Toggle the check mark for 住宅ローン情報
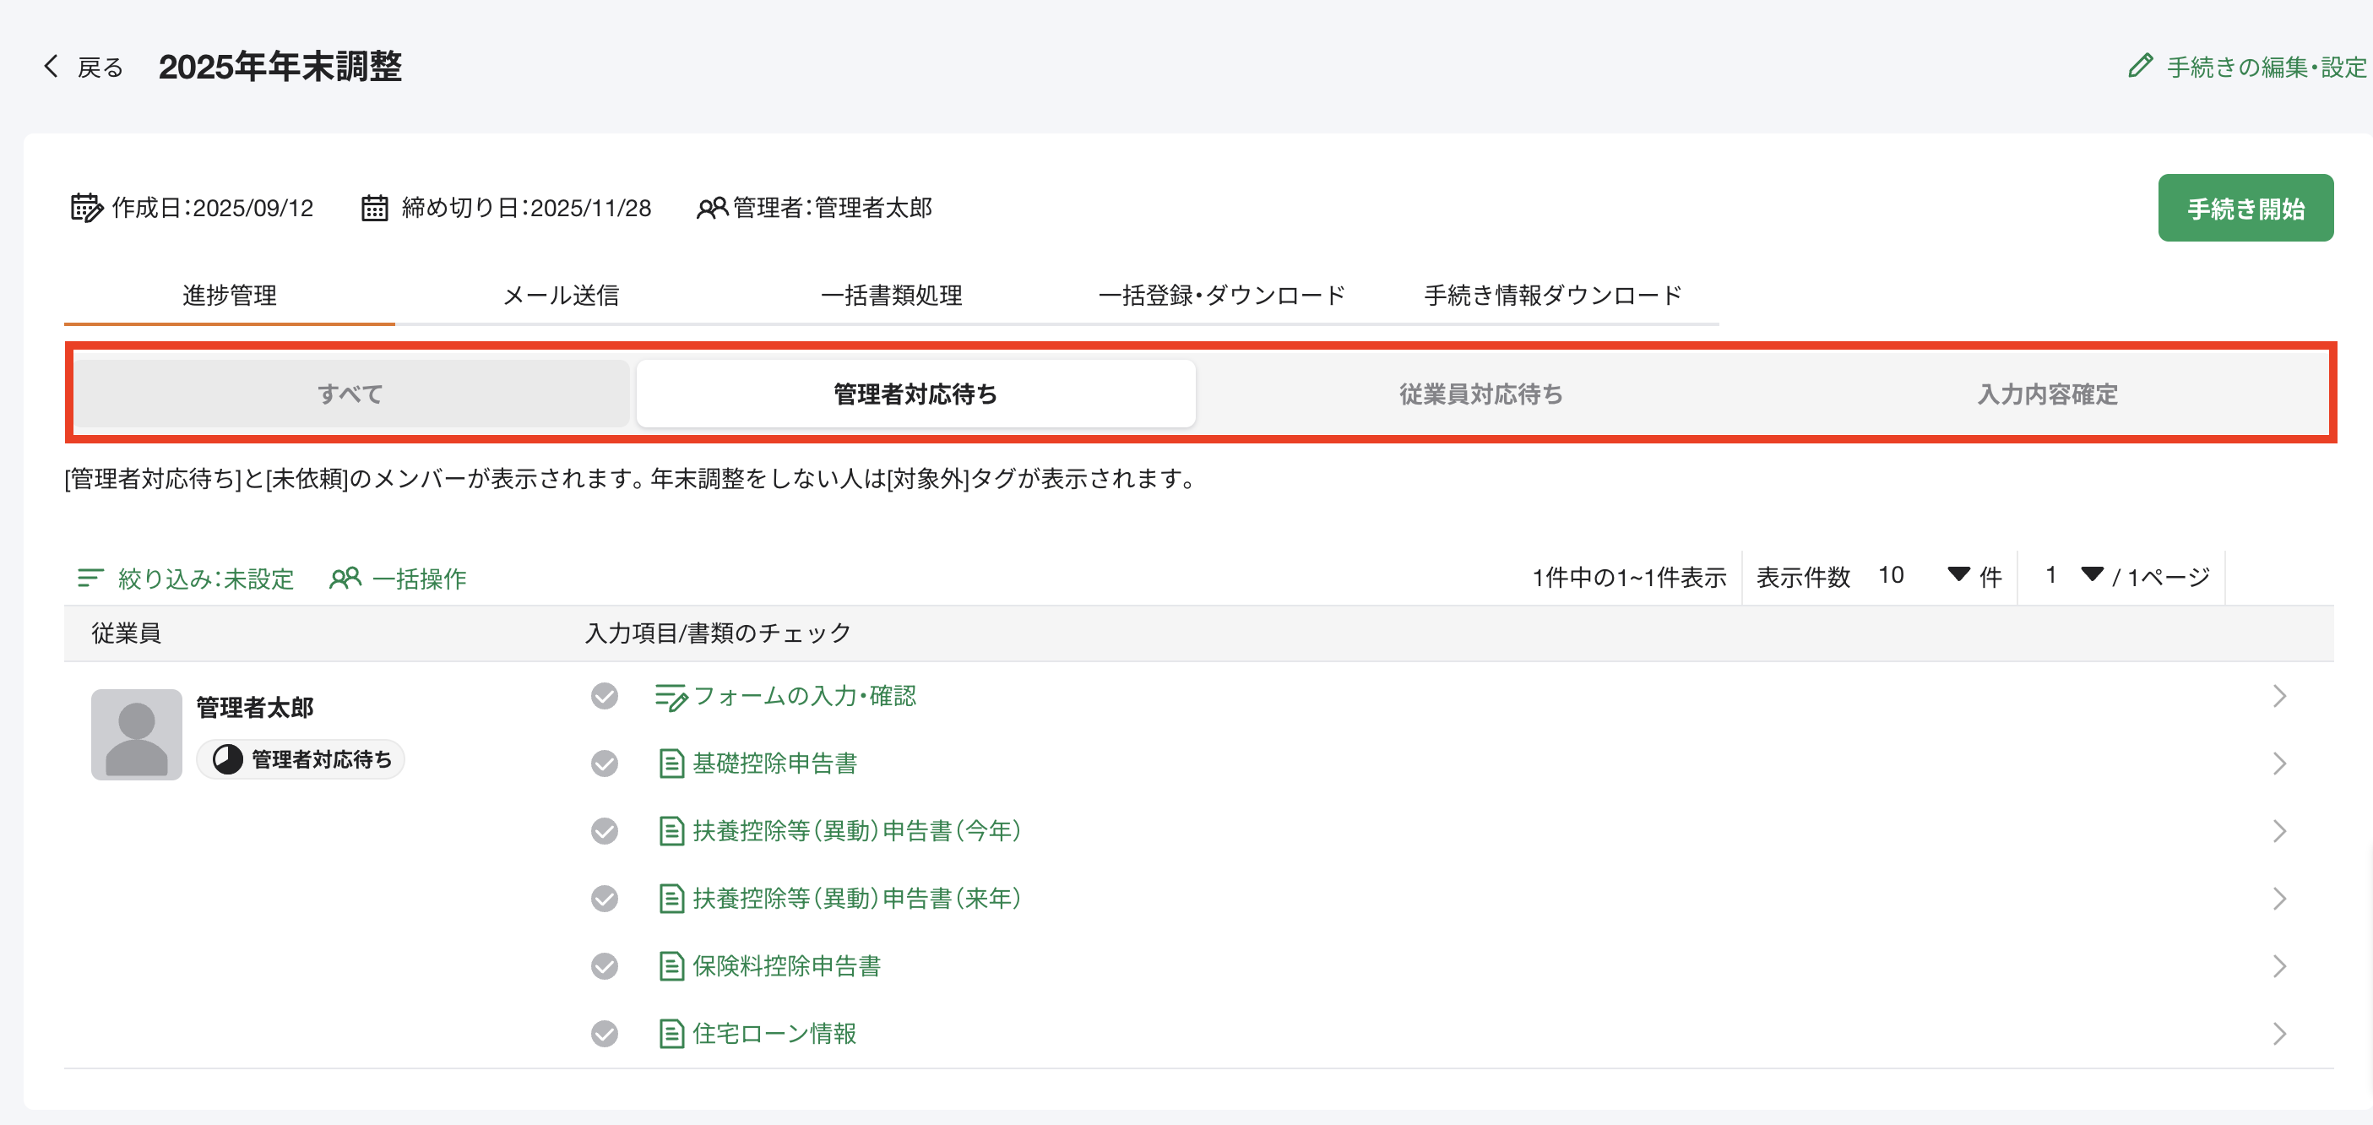This screenshot has height=1125, width=2373. point(605,1034)
